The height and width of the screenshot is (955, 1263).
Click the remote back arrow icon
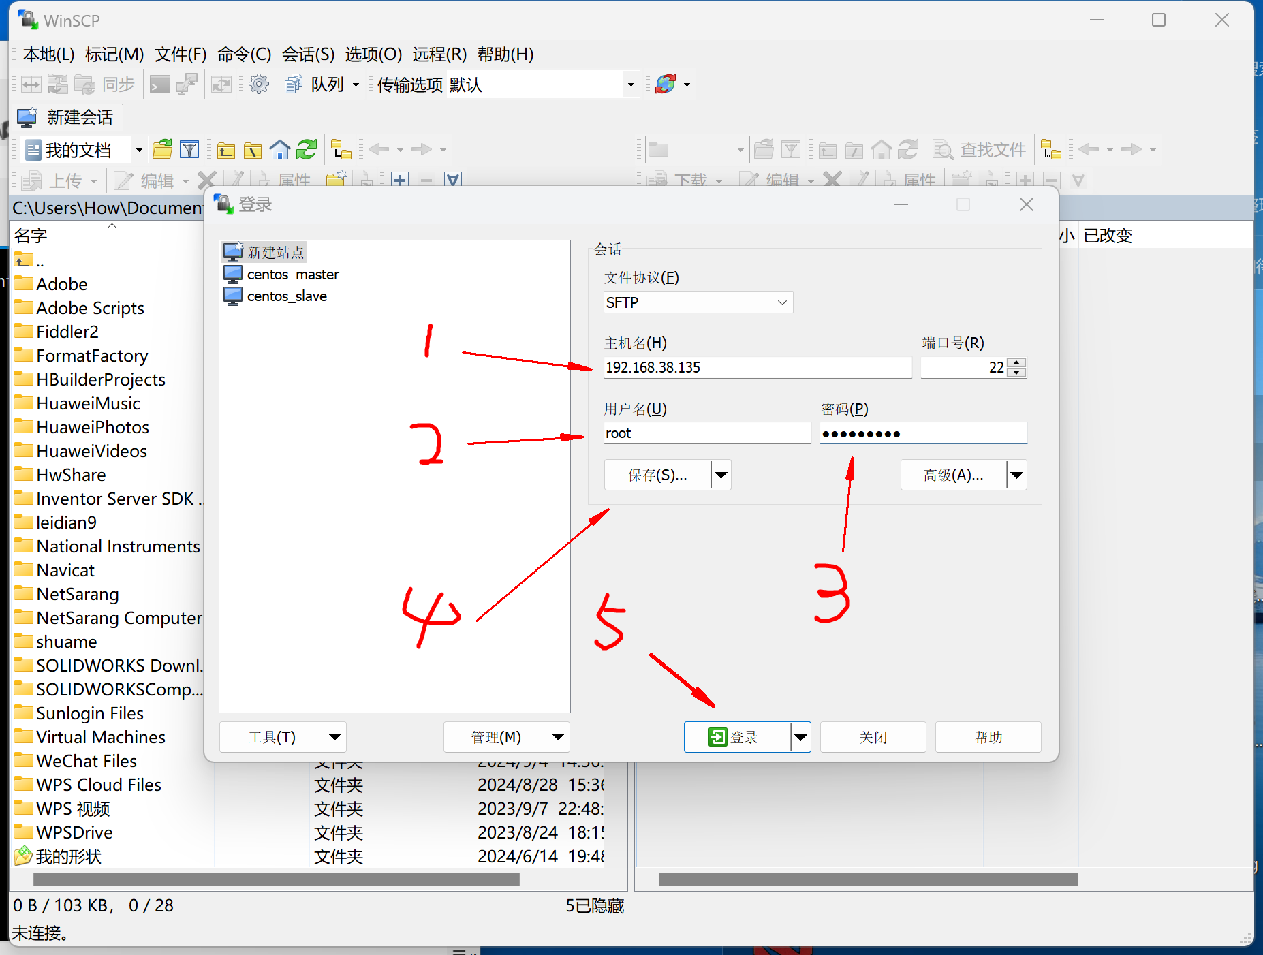tap(1089, 149)
